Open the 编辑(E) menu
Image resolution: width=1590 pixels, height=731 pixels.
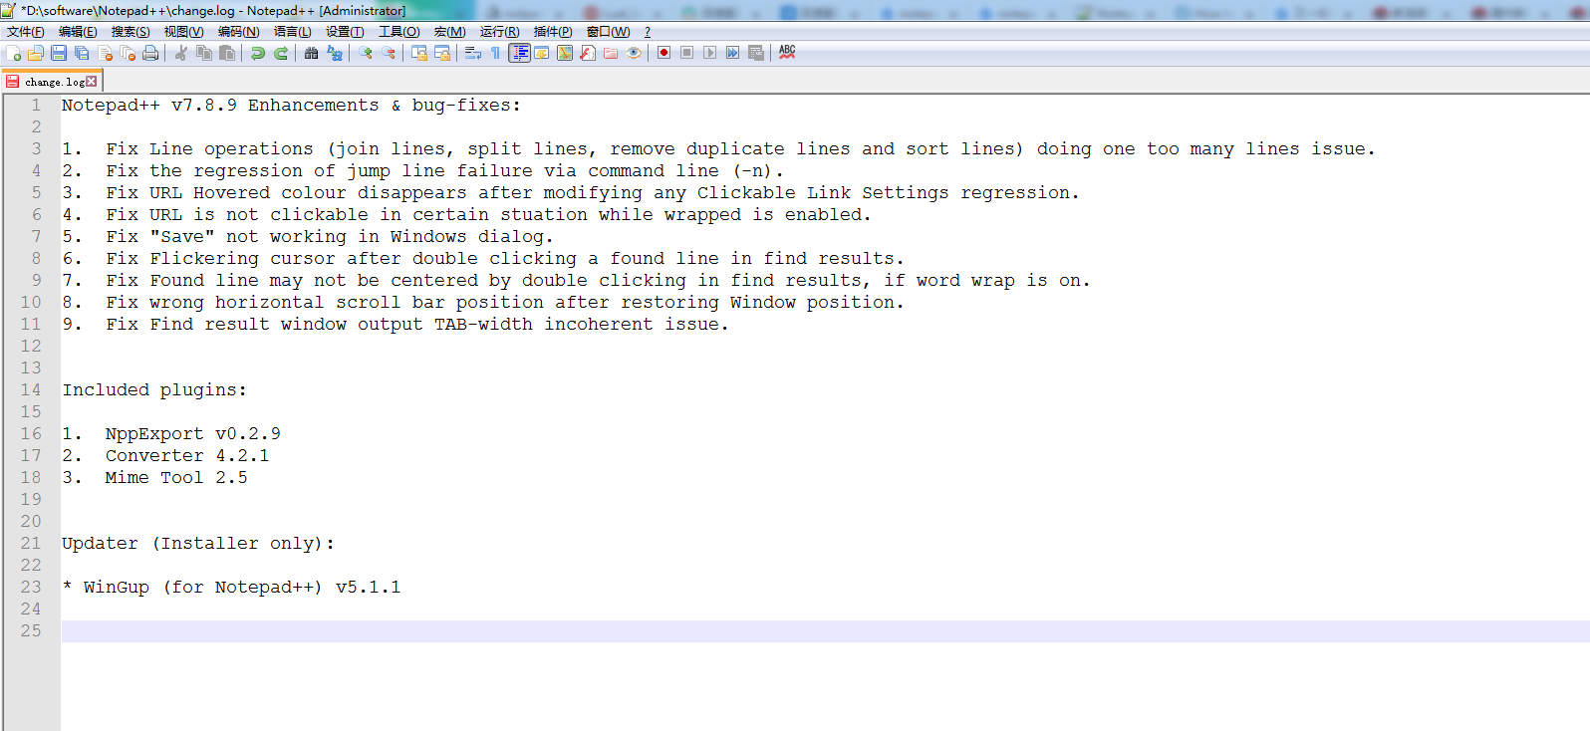(78, 32)
